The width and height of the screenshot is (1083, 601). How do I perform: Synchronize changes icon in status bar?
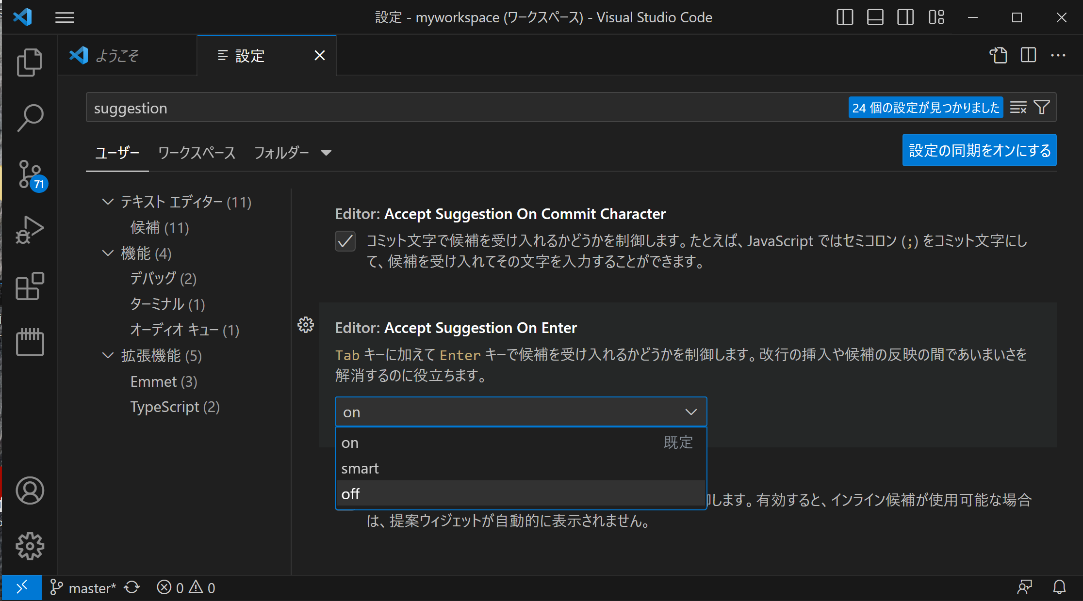coord(132,587)
